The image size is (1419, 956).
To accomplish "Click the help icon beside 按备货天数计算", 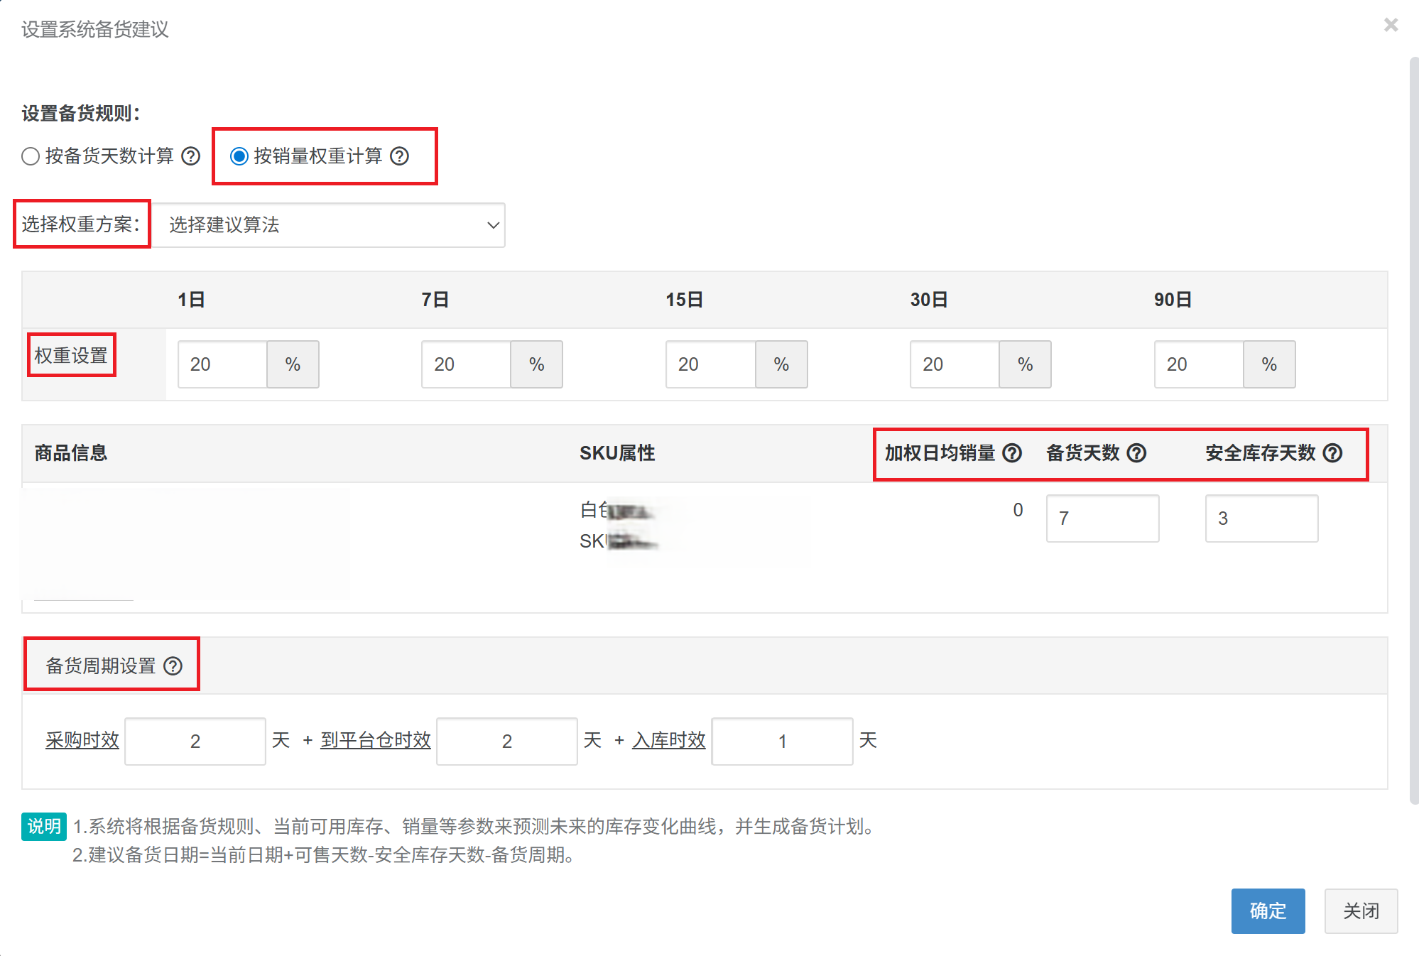I will 191,156.
